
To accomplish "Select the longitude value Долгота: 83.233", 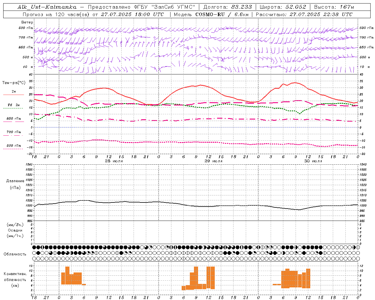I will tap(228, 7).
